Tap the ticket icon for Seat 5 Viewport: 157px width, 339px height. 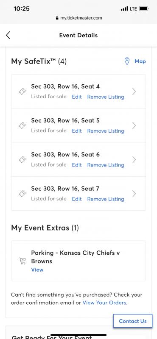pos(22,125)
